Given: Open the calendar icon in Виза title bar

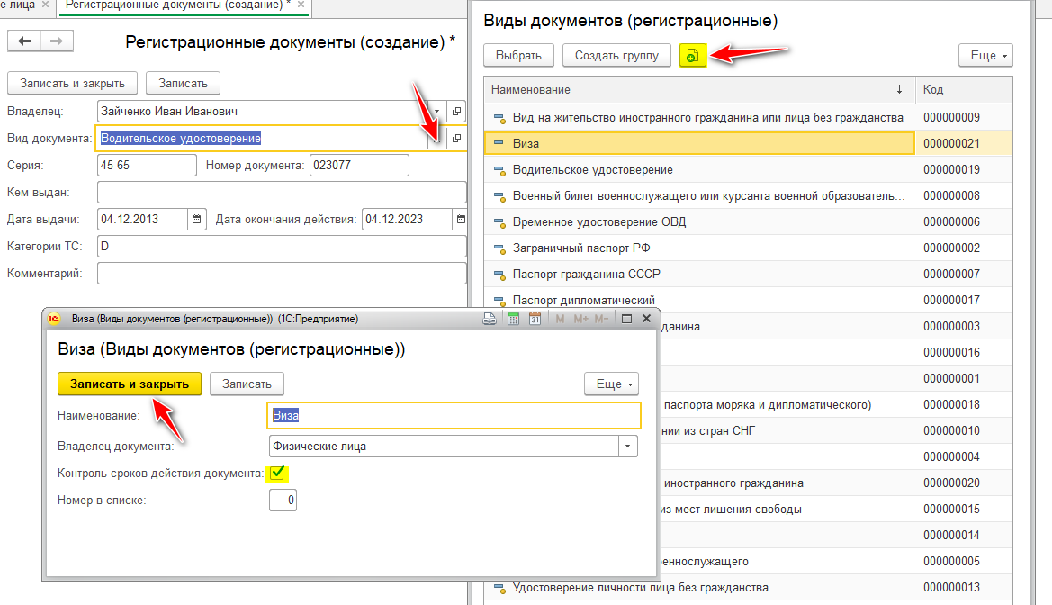Looking at the screenshot, I should (x=534, y=319).
